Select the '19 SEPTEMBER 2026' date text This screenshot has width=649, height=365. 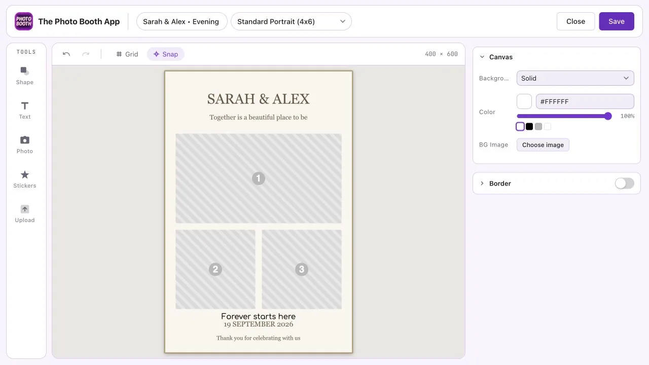(259, 324)
